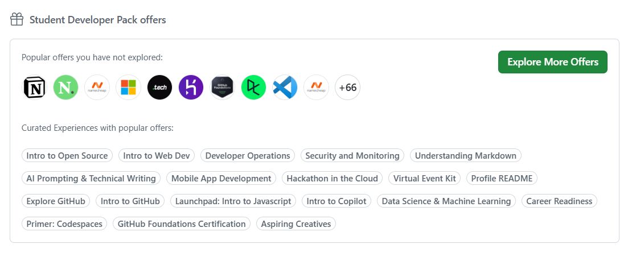Viewport: 632px width, 273px height.
Task: Open the Visual Studio Code offer icon
Action: click(x=285, y=88)
